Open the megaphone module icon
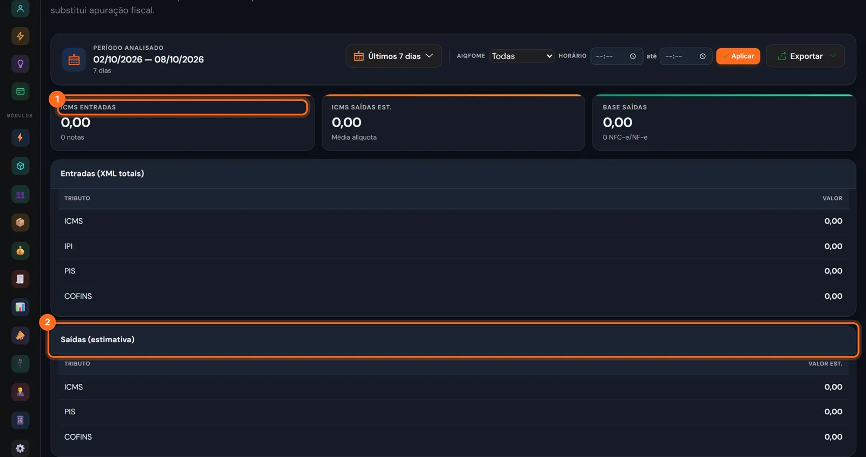The height and width of the screenshot is (457, 866). tap(20, 336)
